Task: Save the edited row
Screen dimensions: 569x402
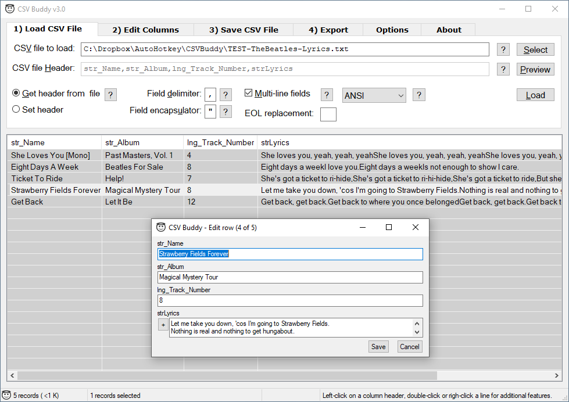Action: click(x=378, y=346)
